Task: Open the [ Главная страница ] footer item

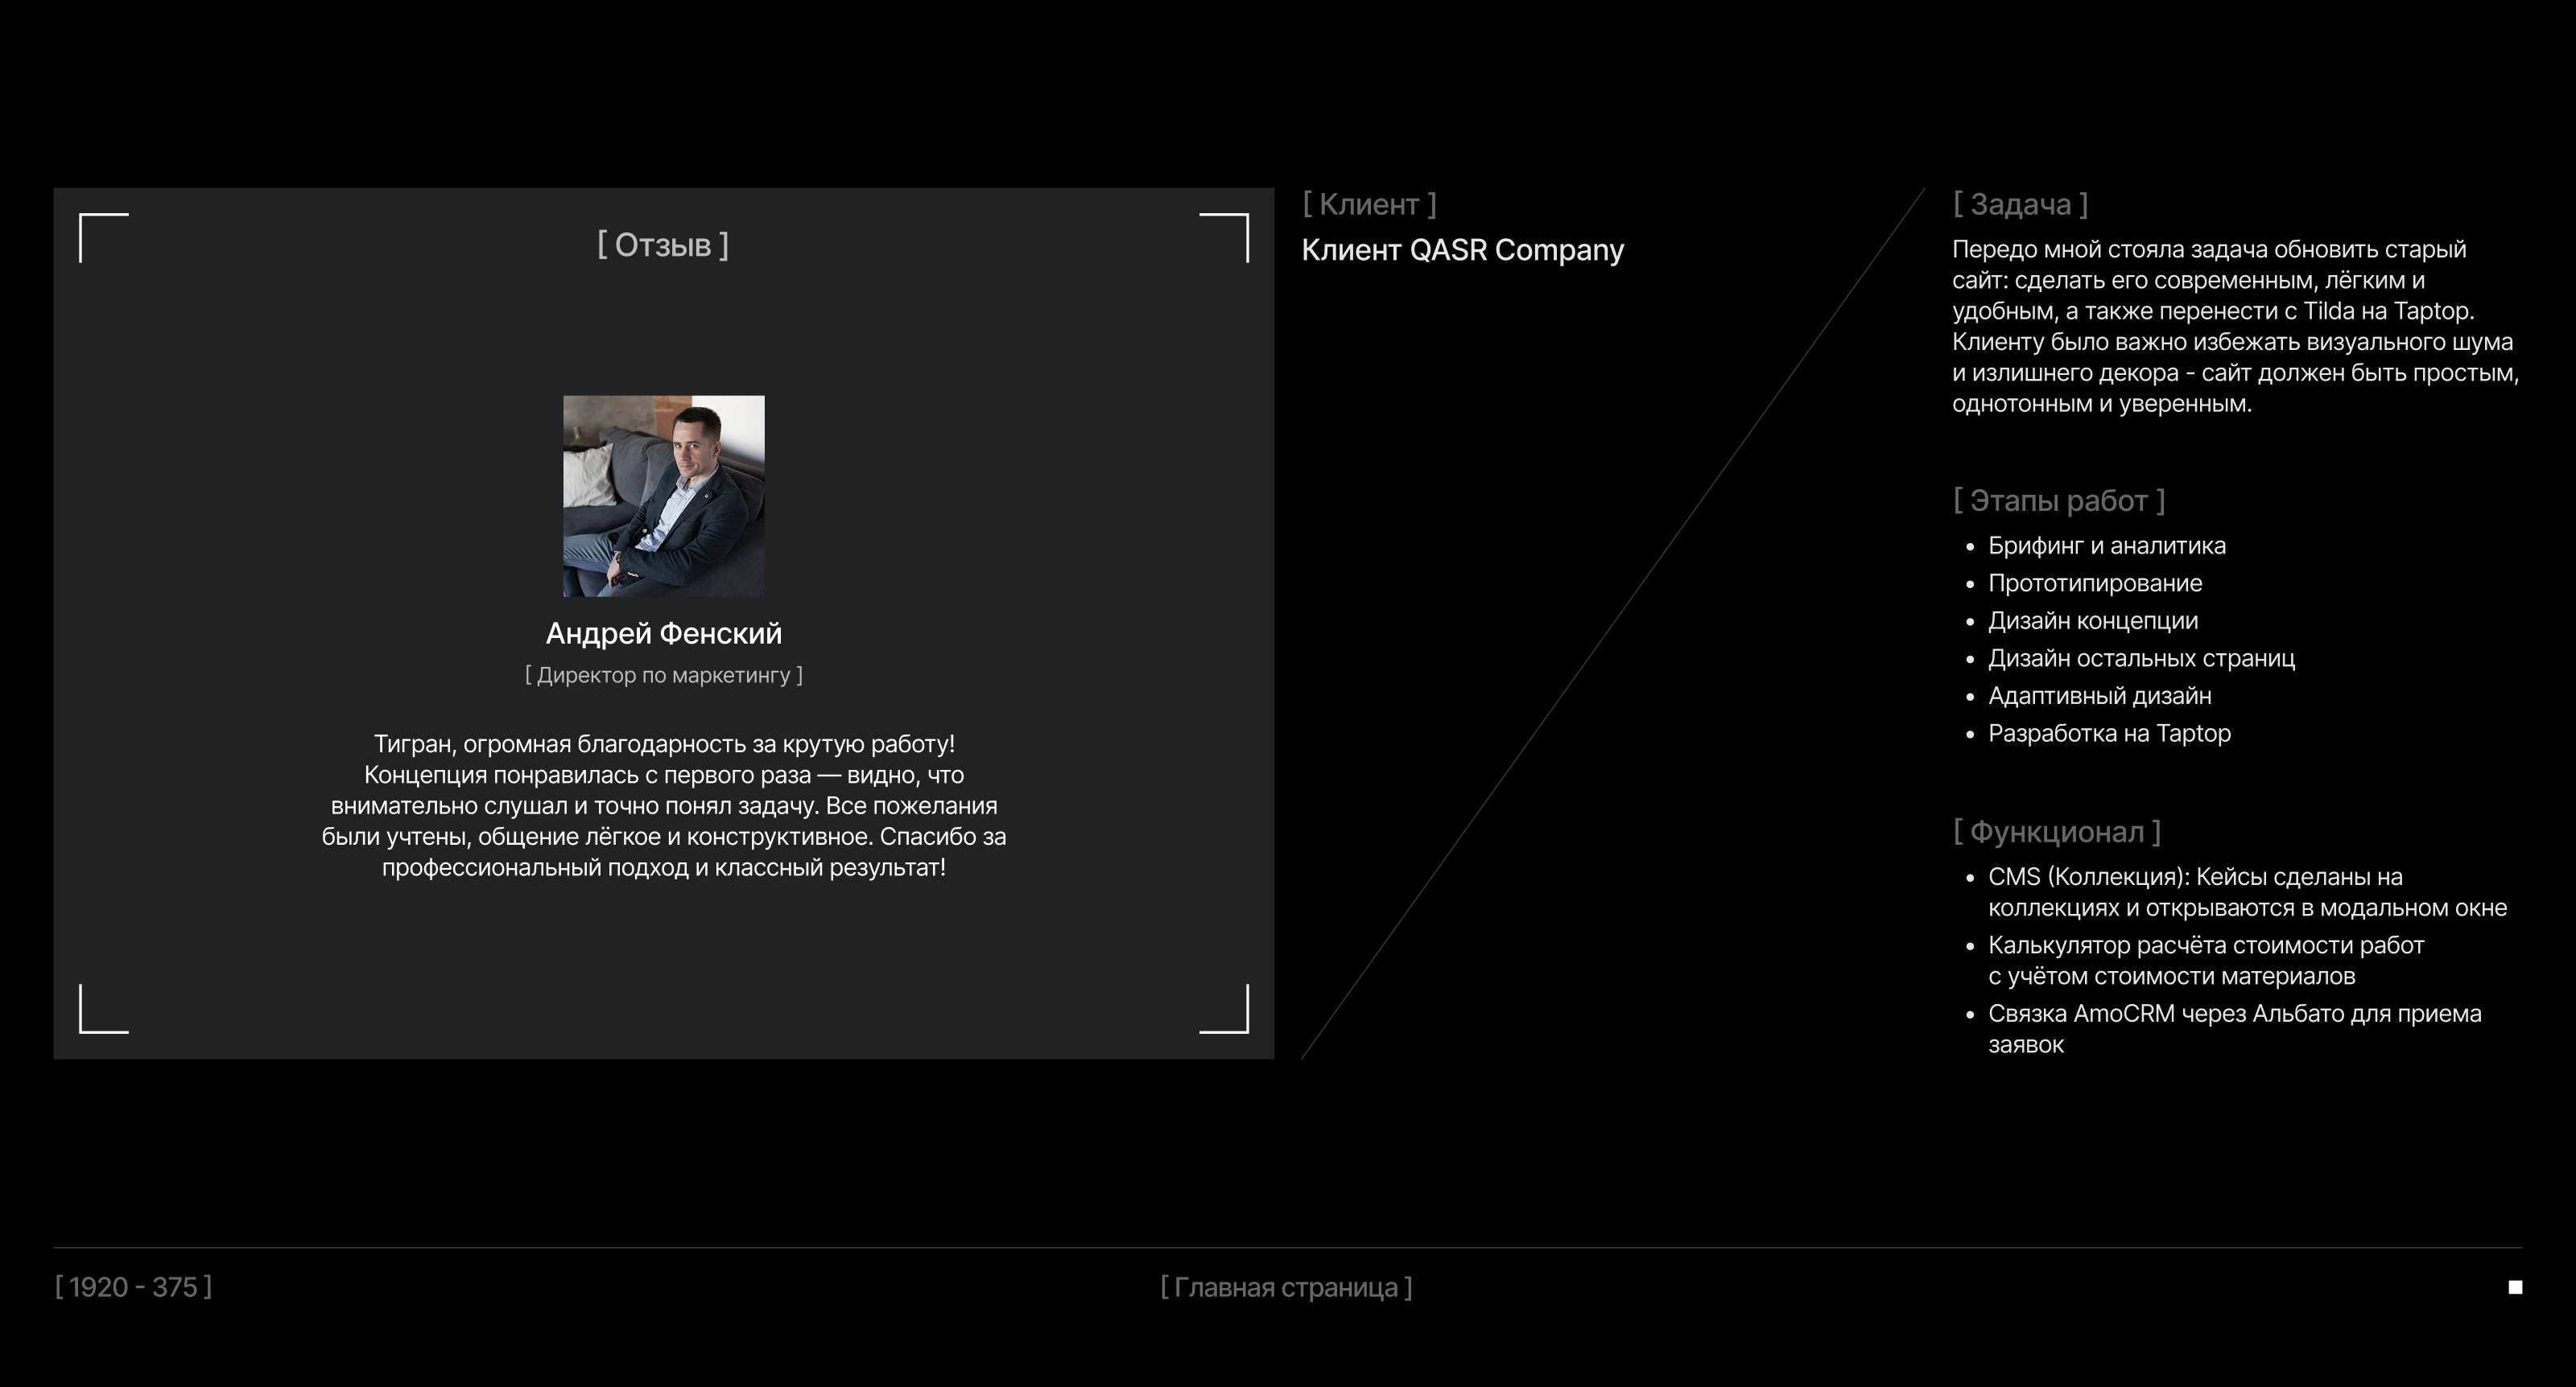Action: coord(1285,1289)
